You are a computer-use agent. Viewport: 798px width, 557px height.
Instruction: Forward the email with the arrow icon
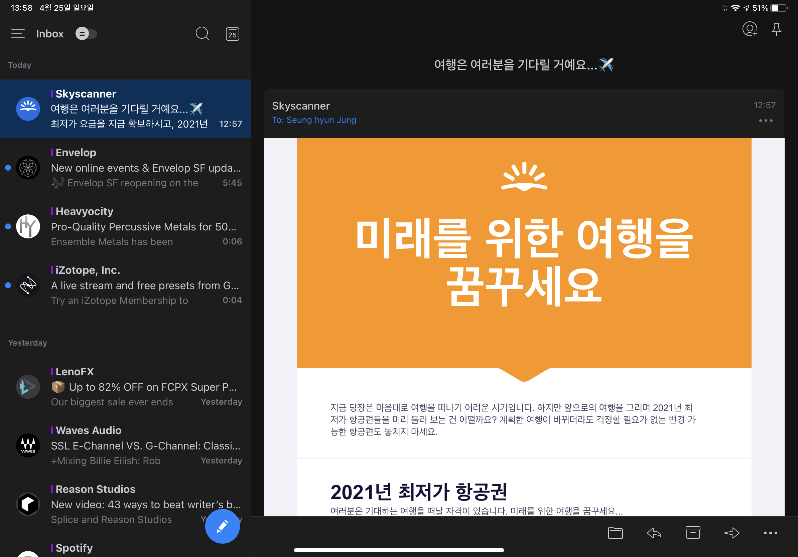(x=731, y=533)
